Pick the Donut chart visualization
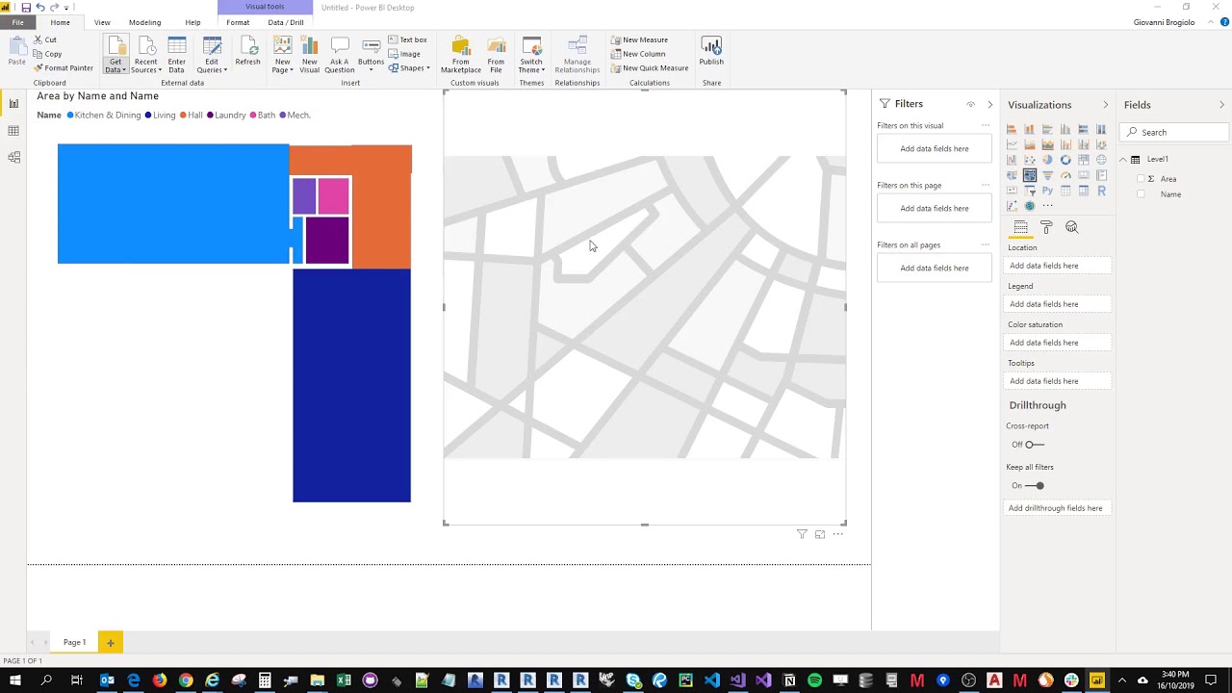The width and height of the screenshot is (1232, 693). click(x=1065, y=160)
